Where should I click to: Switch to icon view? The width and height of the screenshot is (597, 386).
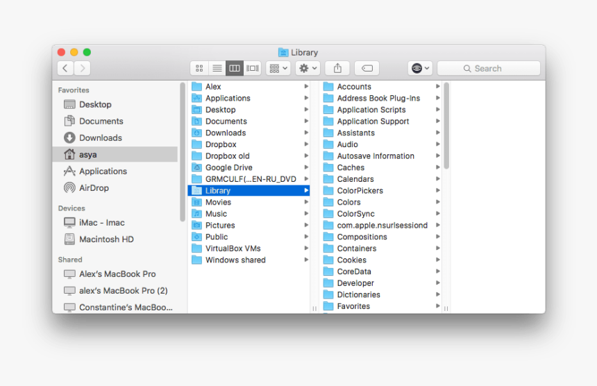pos(199,68)
